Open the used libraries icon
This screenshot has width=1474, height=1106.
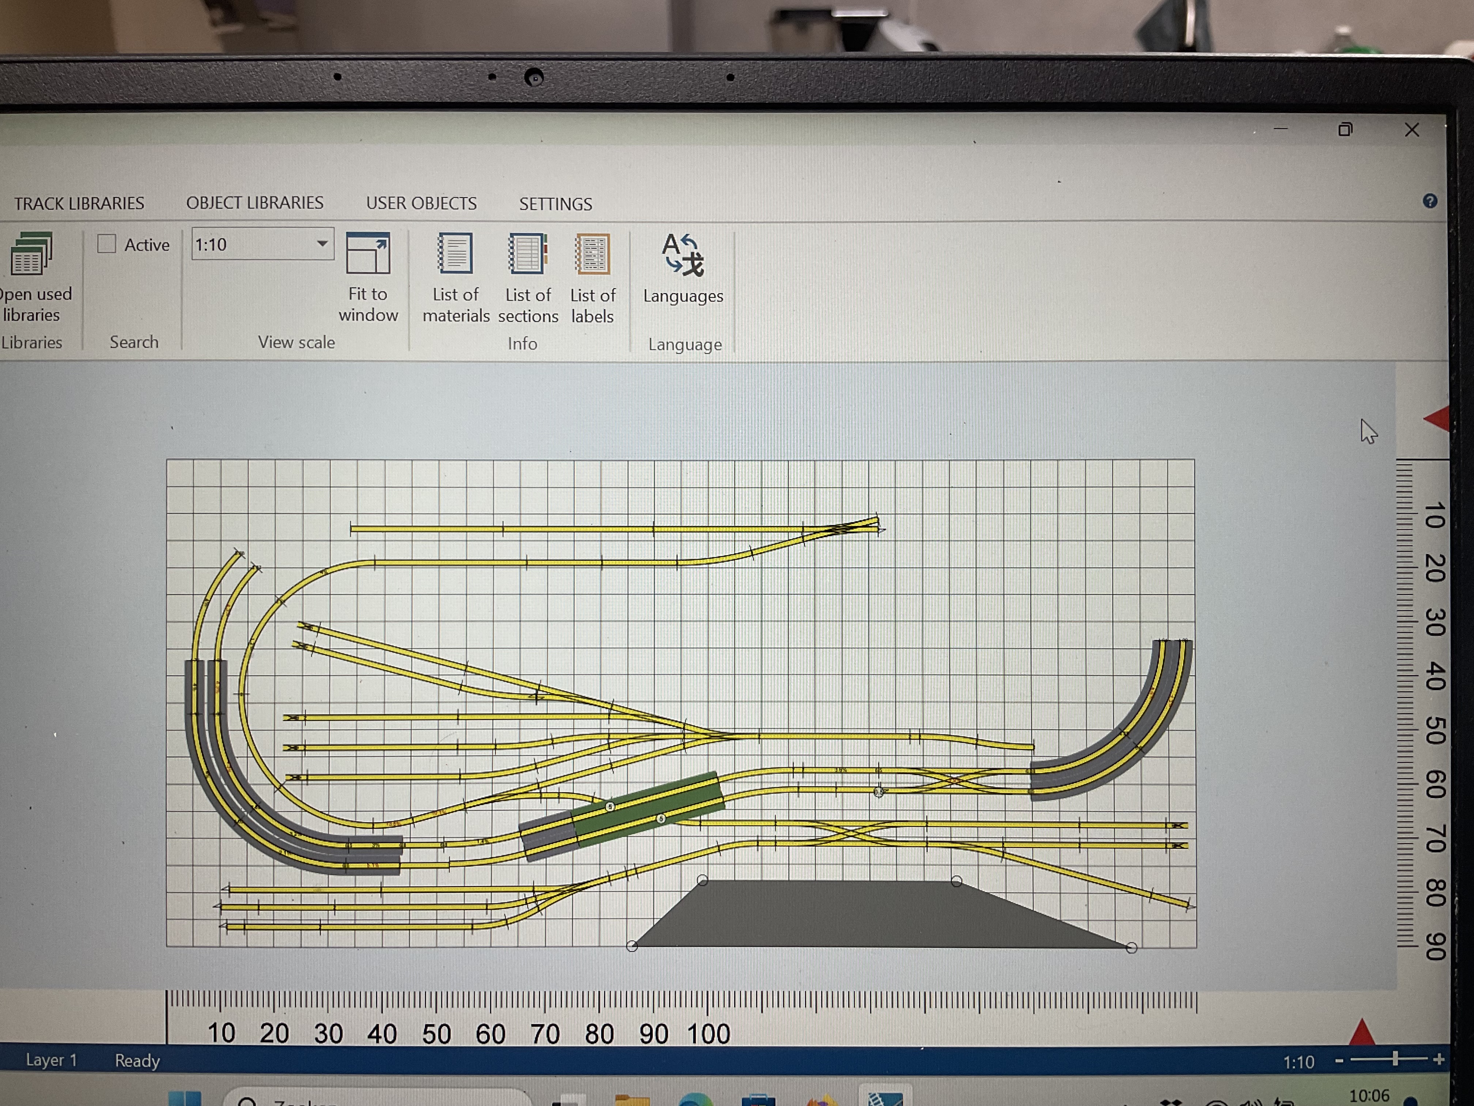[31, 253]
